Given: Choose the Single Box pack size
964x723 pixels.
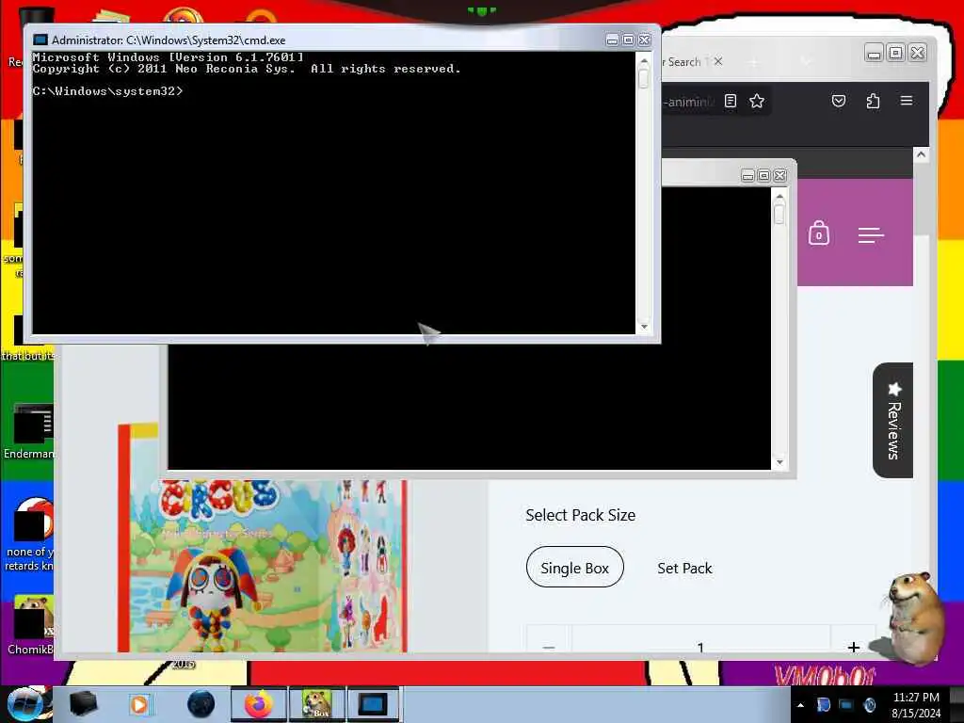Looking at the screenshot, I should click(x=575, y=568).
